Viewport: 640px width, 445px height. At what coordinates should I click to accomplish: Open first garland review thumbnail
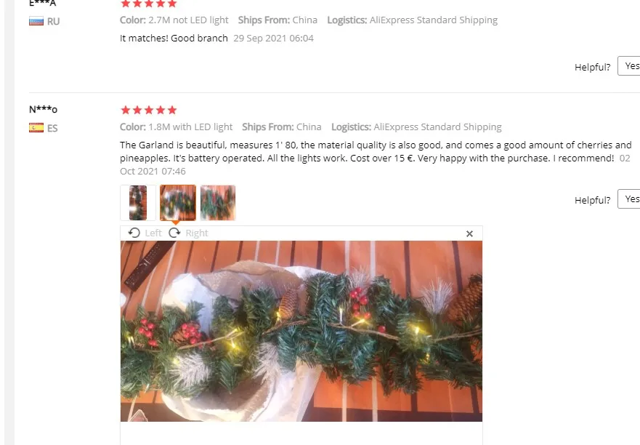(x=138, y=203)
